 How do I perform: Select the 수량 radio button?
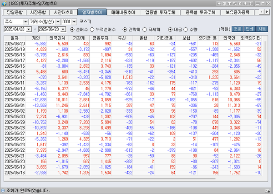point(186,30)
